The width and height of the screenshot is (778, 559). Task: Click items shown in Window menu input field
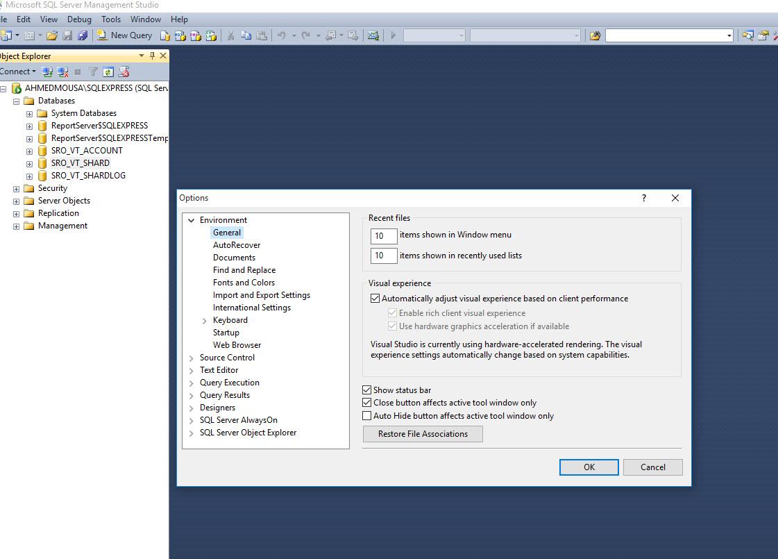[384, 236]
